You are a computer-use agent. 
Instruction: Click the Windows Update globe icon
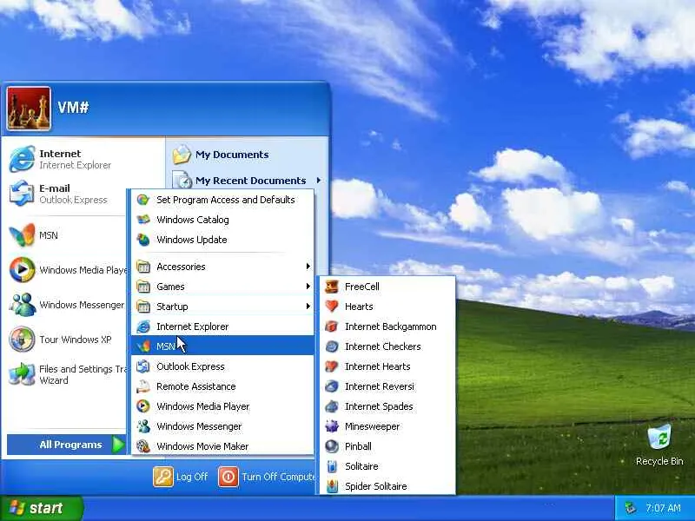(143, 240)
